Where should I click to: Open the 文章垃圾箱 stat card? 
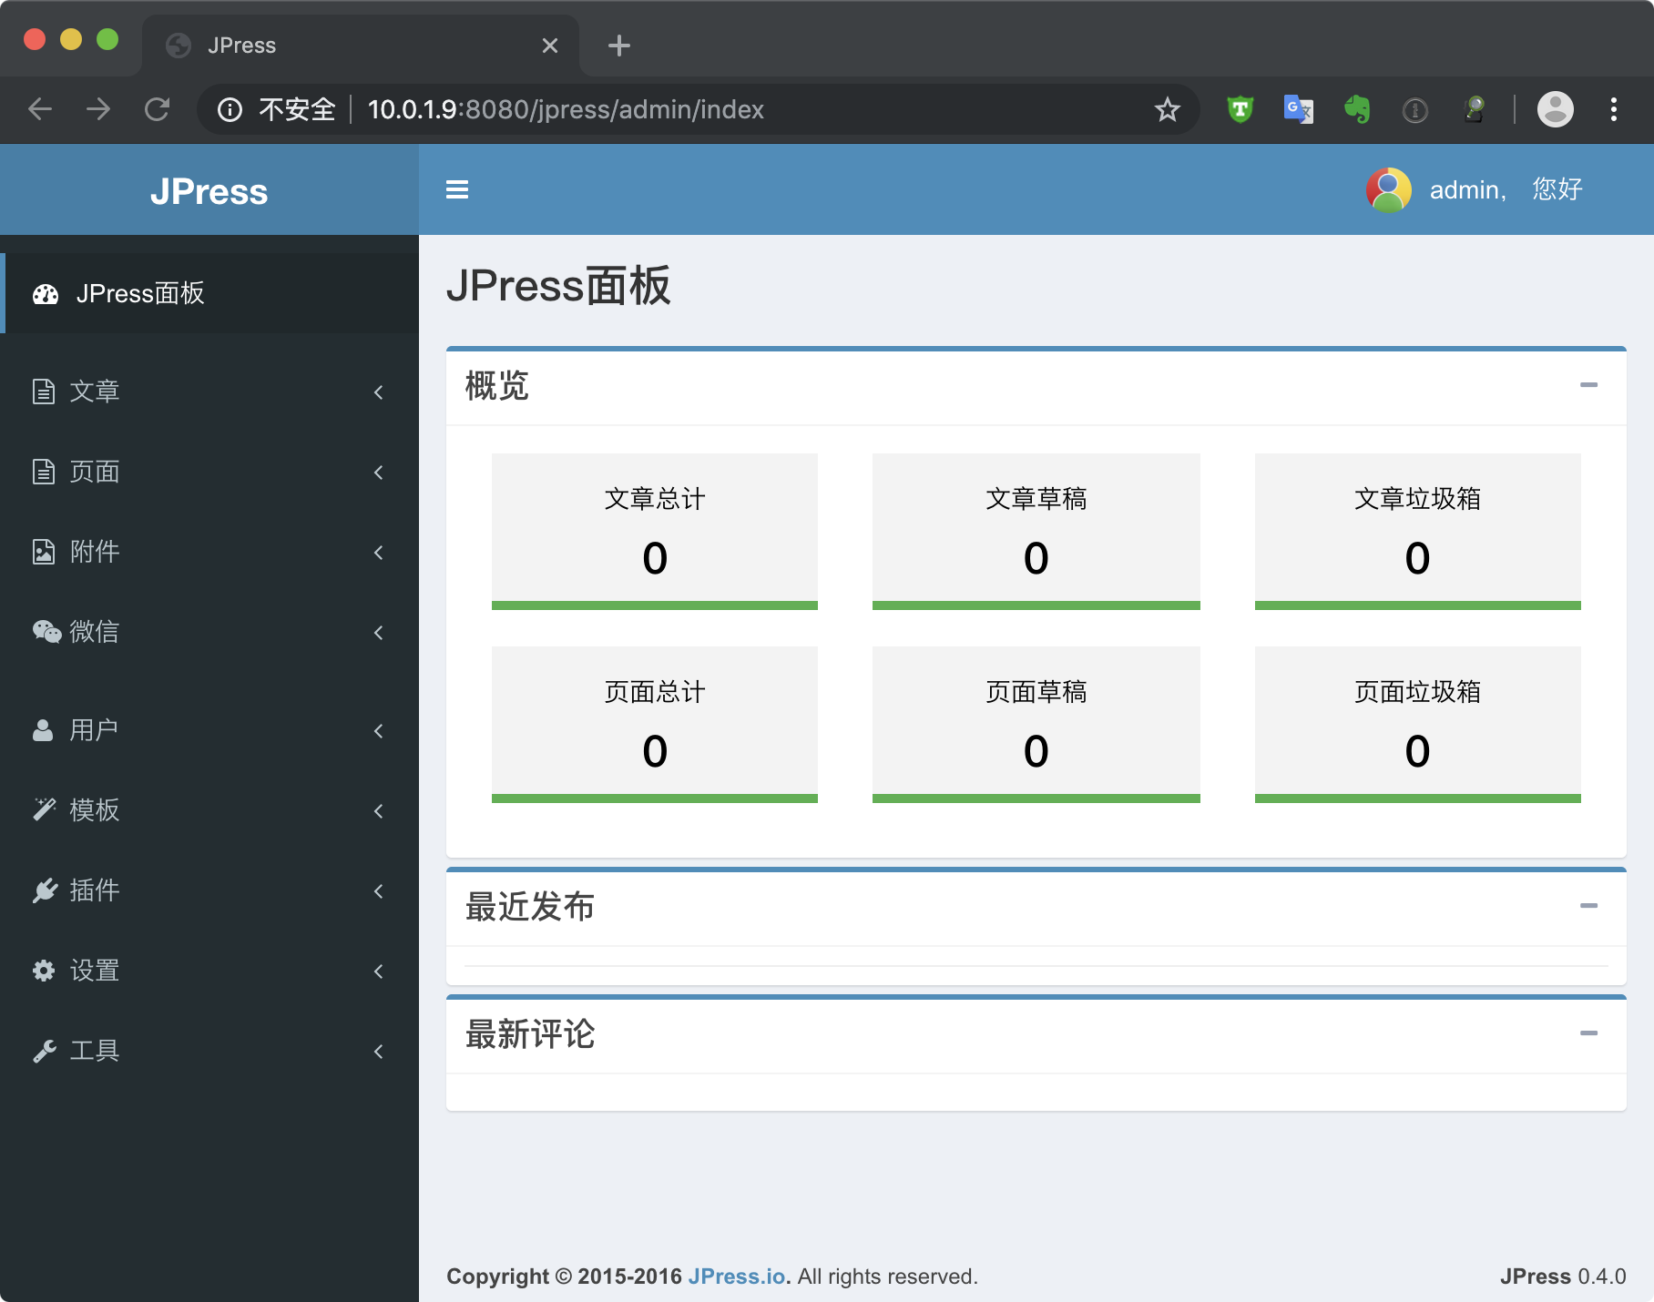coord(1418,532)
